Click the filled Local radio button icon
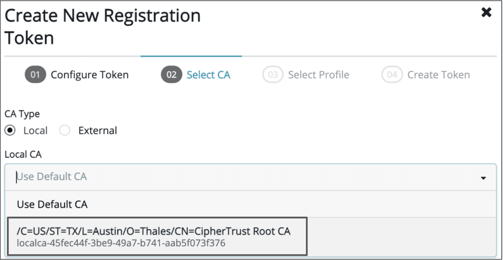The height and width of the screenshot is (260, 503). click(10, 130)
